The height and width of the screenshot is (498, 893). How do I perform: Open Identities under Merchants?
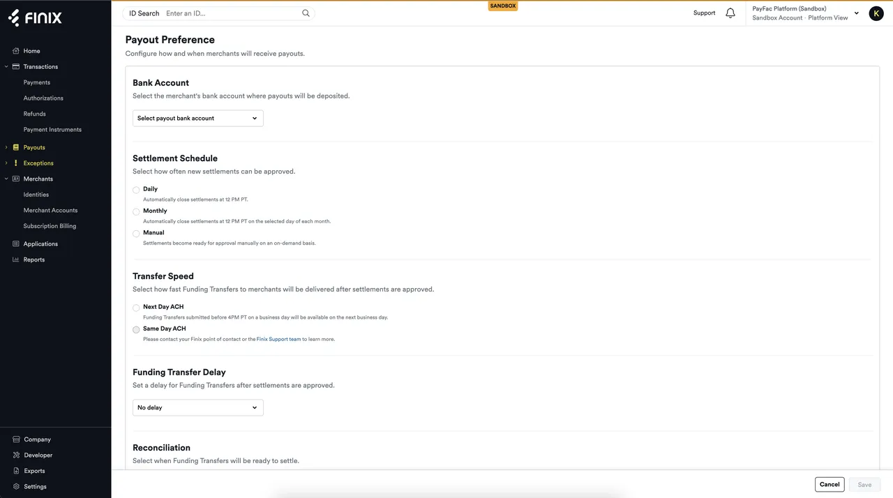pos(36,195)
